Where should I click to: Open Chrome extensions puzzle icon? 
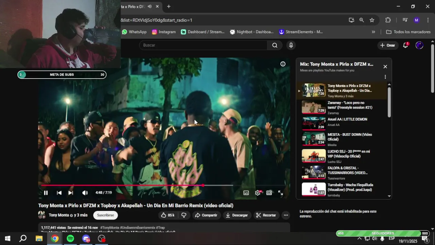[388, 20]
